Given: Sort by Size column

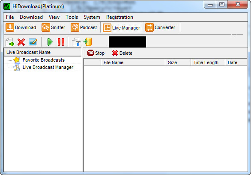Looking at the screenshot, I should pos(178,62).
